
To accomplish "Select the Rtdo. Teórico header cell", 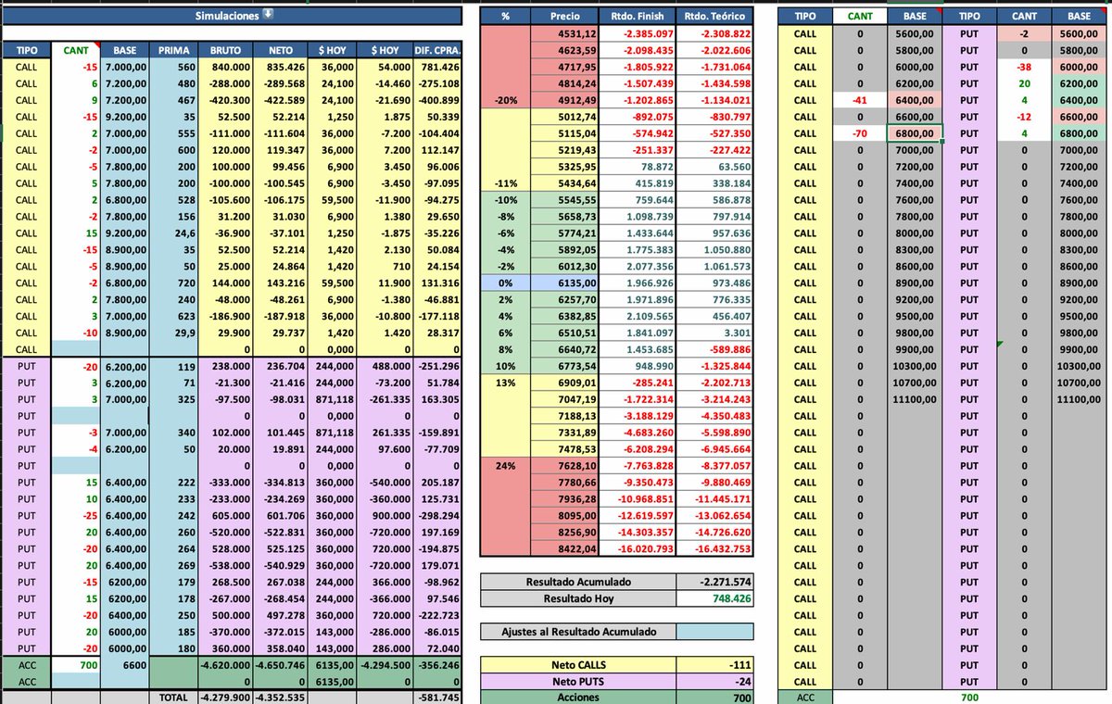I will pyautogui.click(x=714, y=16).
